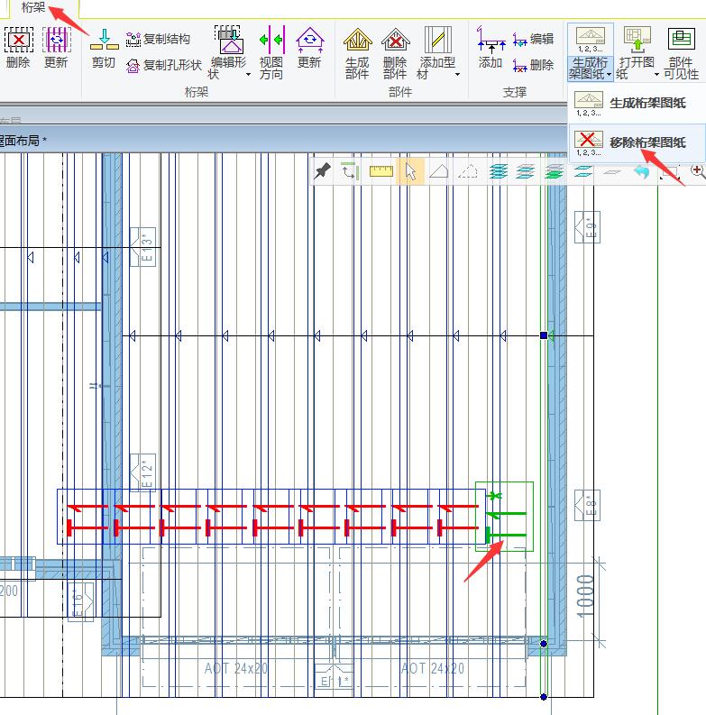The height and width of the screenshot is (715, 706).
Task: Click the 编辑形状 edit shape icon
Action: (x=230, y=41)
